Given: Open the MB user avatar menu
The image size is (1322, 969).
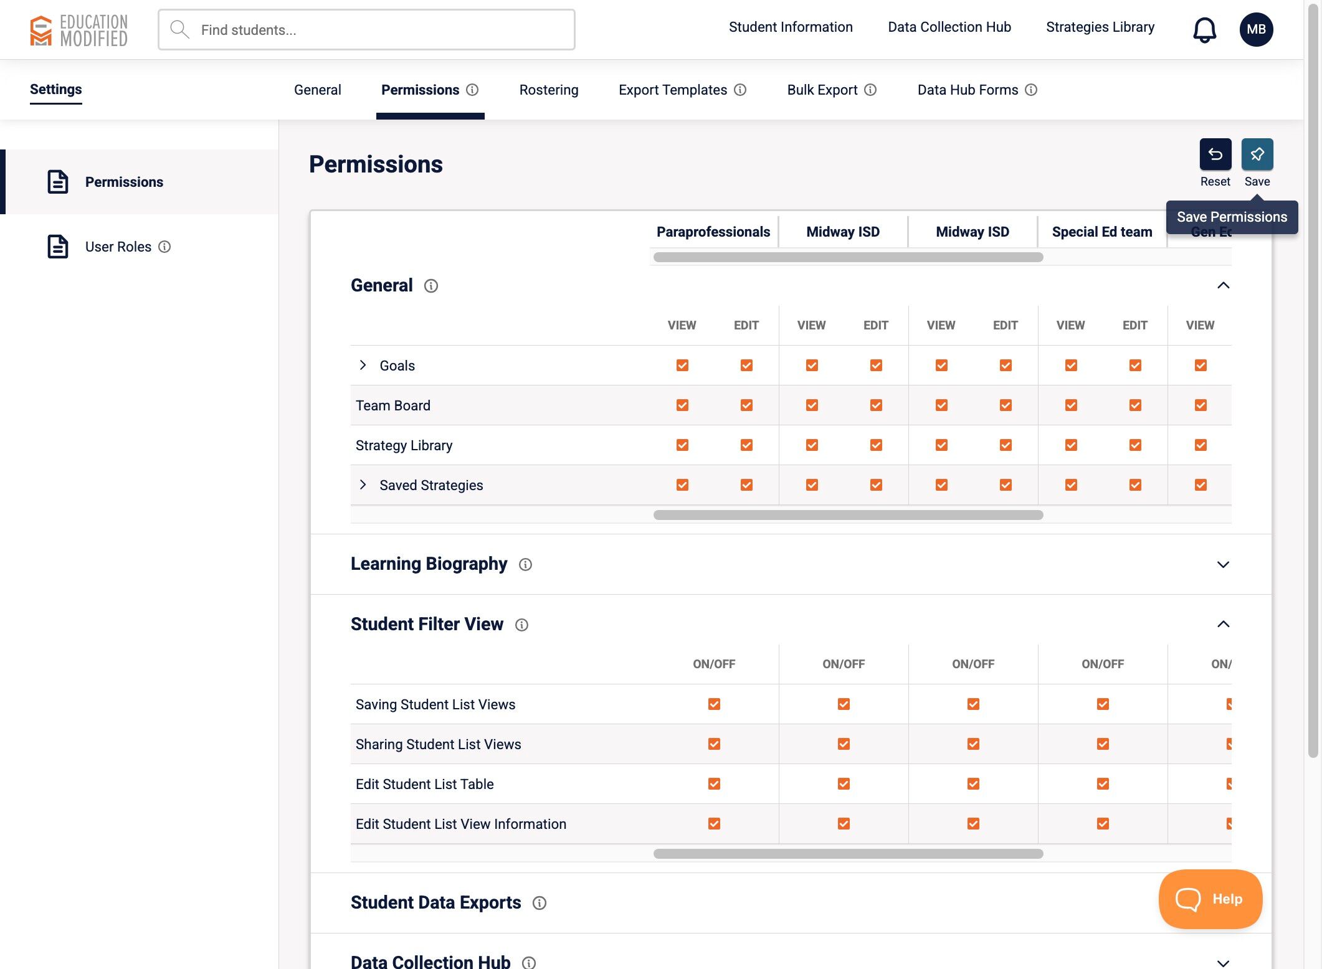Looking at the screenshot, I should (x=1256, y=29).
